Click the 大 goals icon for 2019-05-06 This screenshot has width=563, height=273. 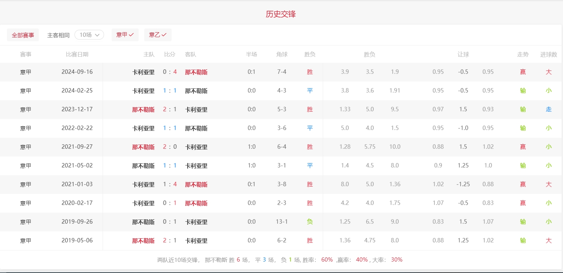tap(548, 240)
